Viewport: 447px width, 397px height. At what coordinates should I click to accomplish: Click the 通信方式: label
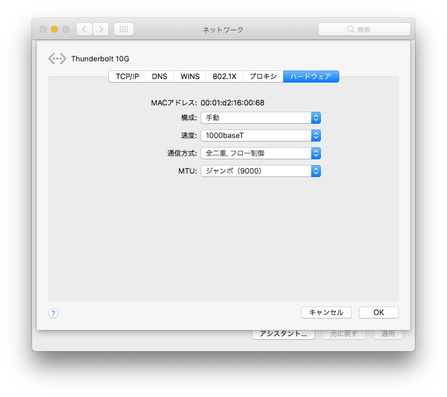pyautogui.click(x=182, y=154)
